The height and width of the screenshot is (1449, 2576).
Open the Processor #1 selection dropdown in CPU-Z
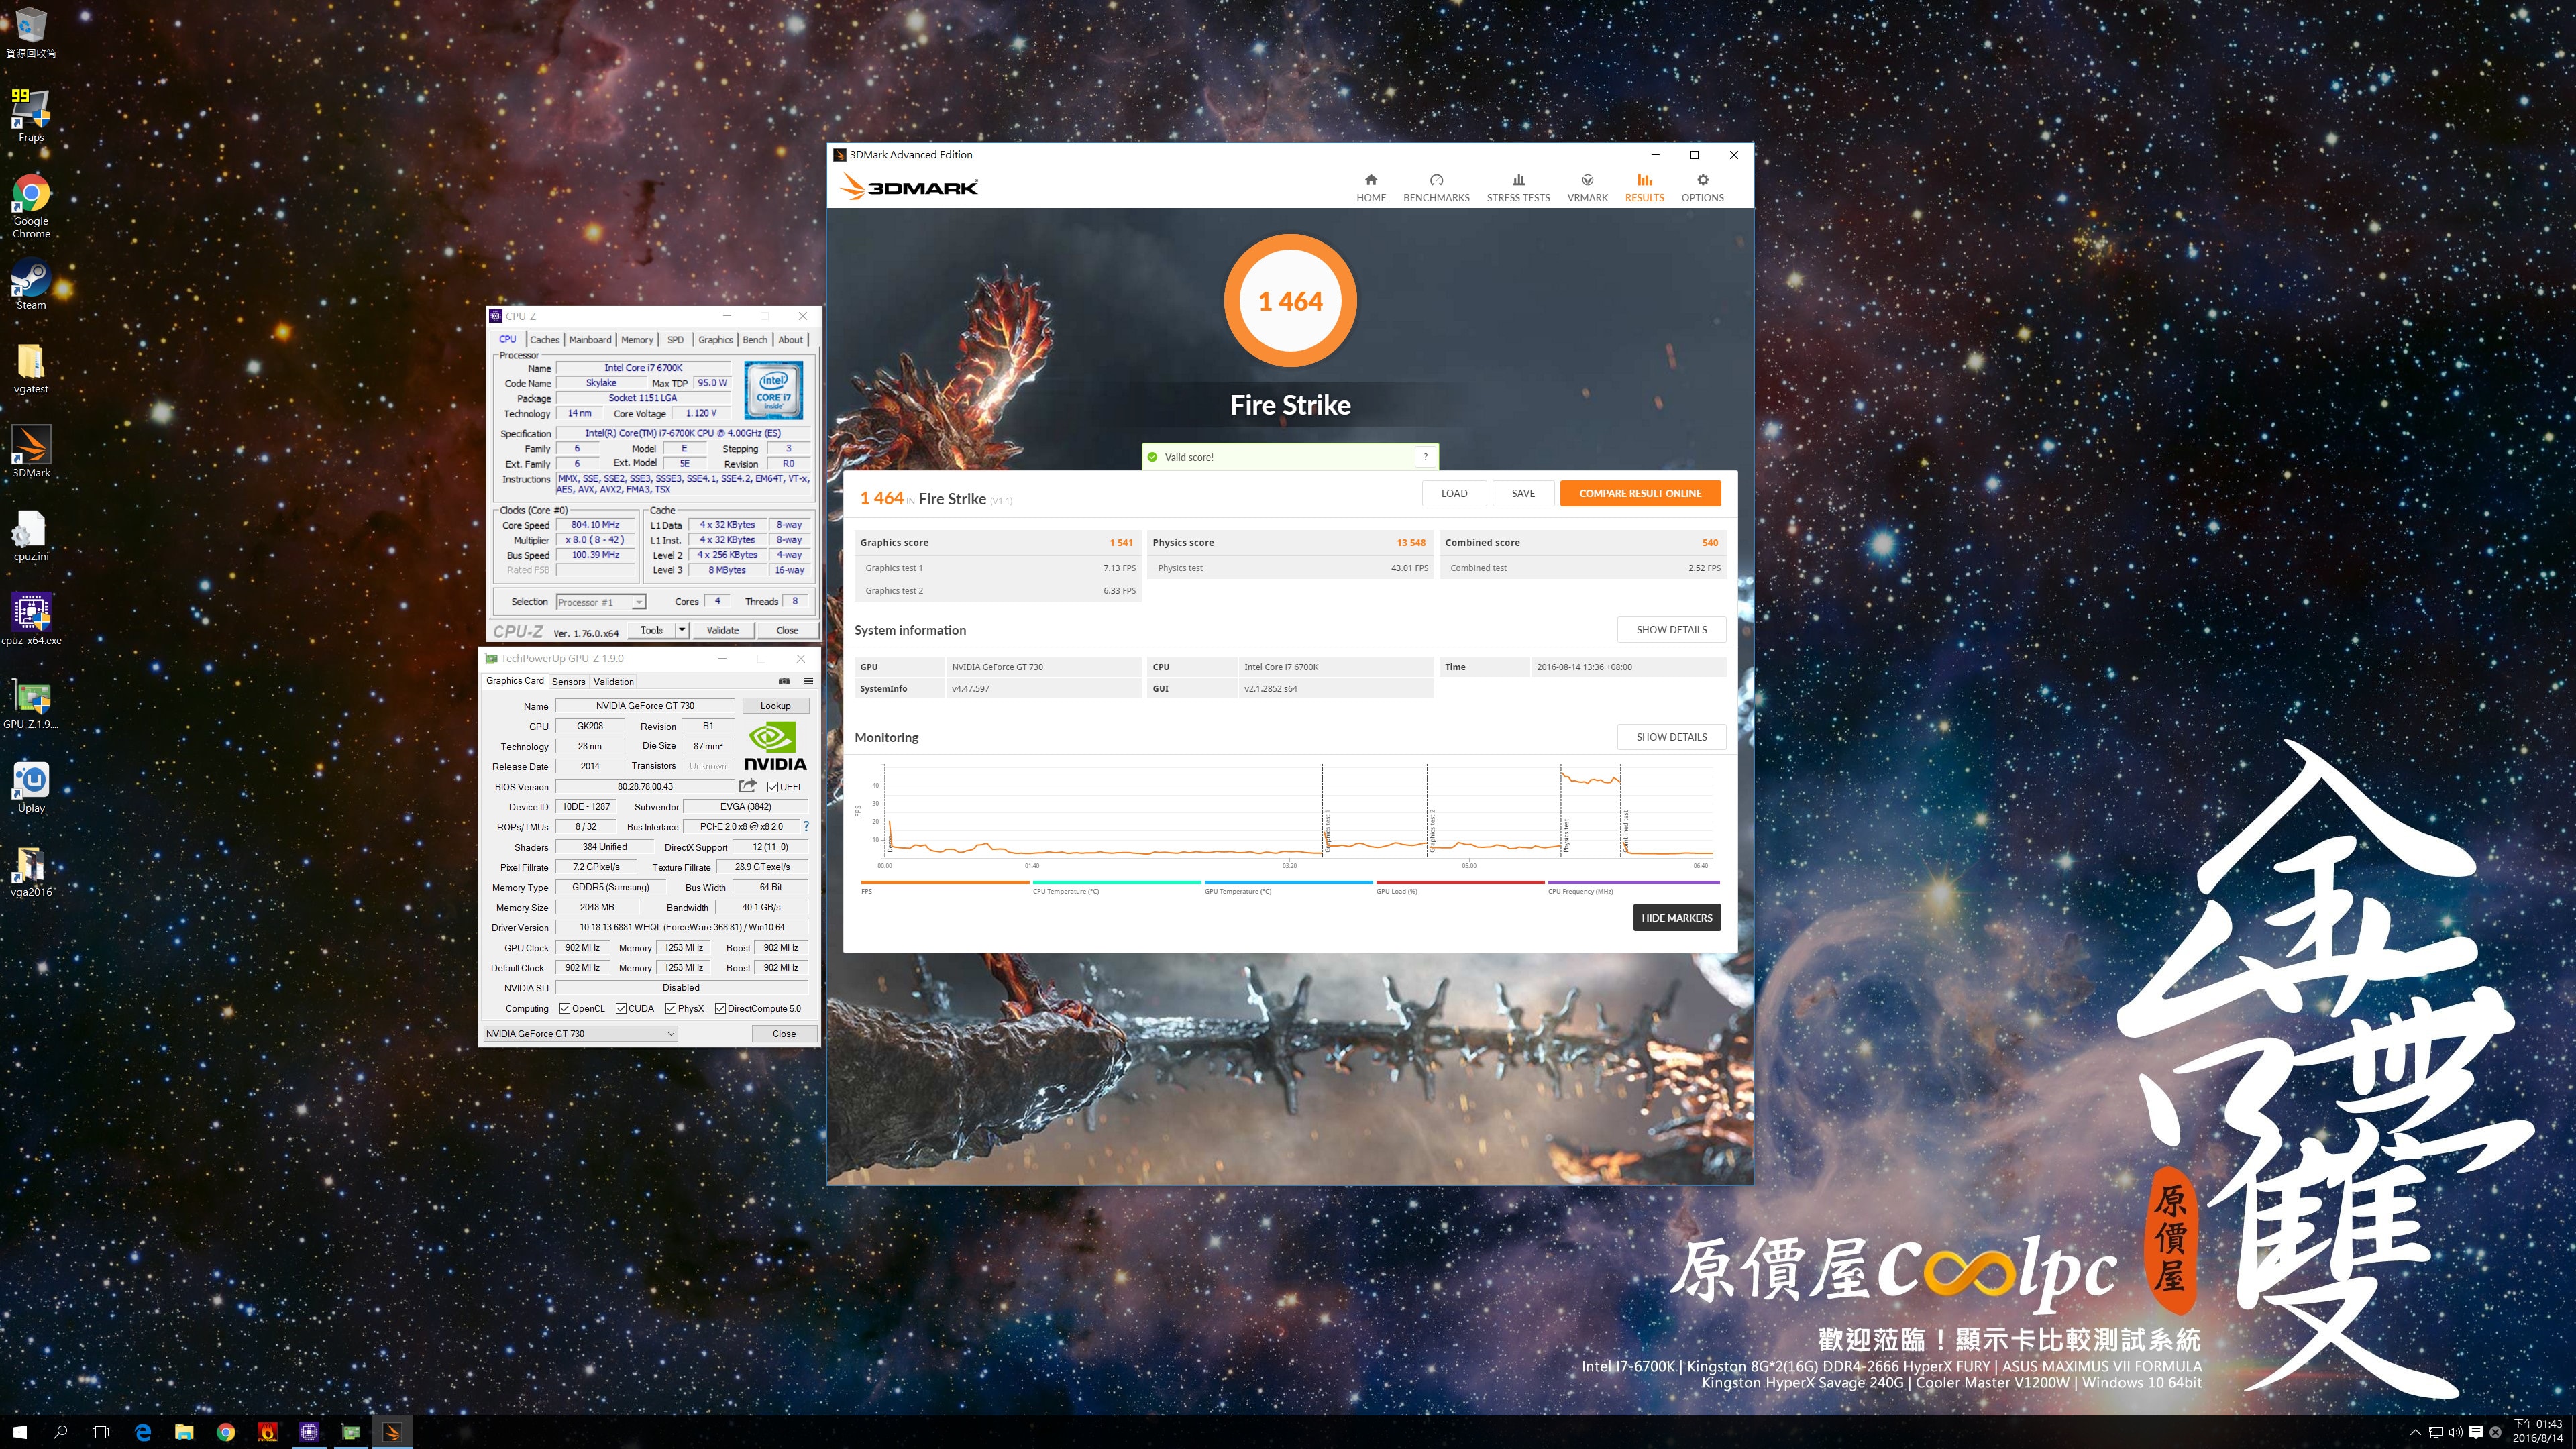click(601, 602)
